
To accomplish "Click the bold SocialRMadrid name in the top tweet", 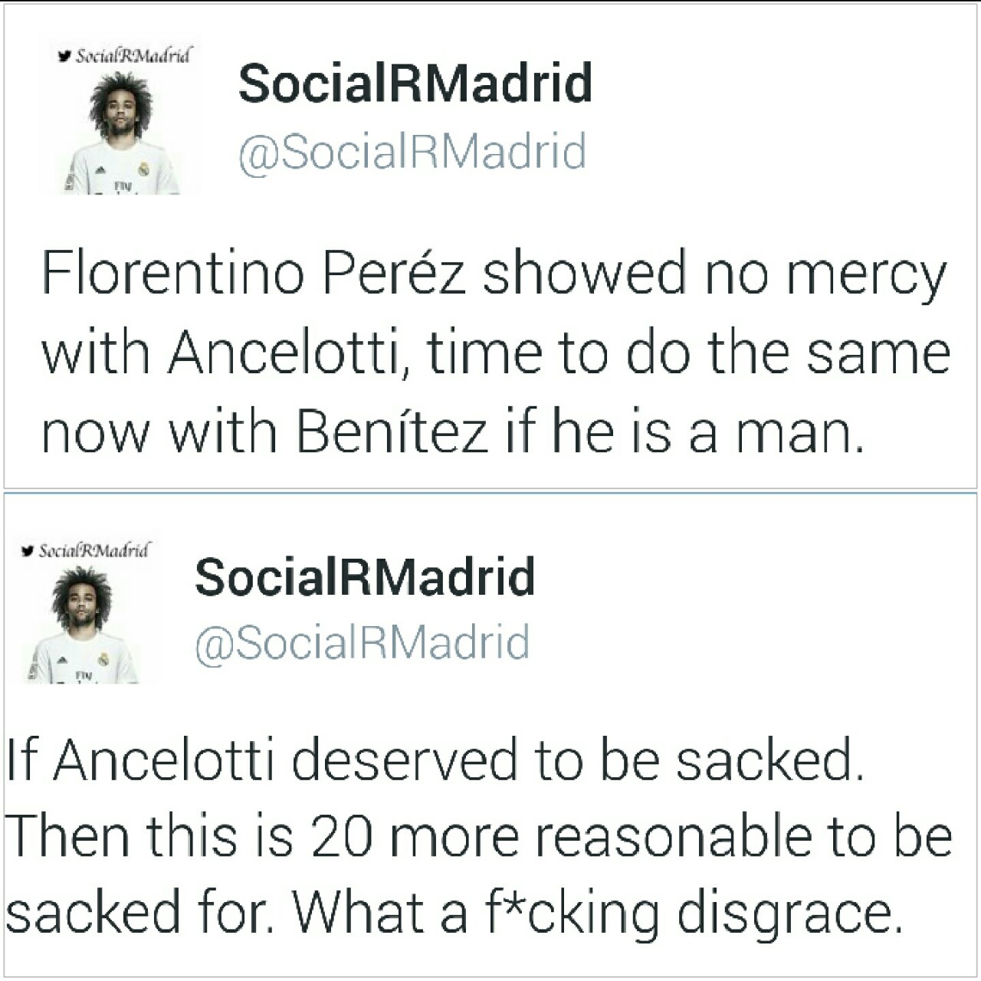I will pyautogui.click(x=415, y=83).
